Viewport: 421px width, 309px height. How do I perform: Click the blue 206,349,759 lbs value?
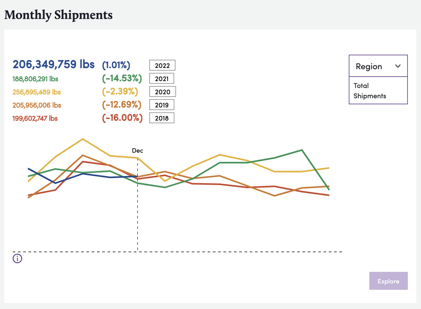pyautogui.click(x=53, y=64)
